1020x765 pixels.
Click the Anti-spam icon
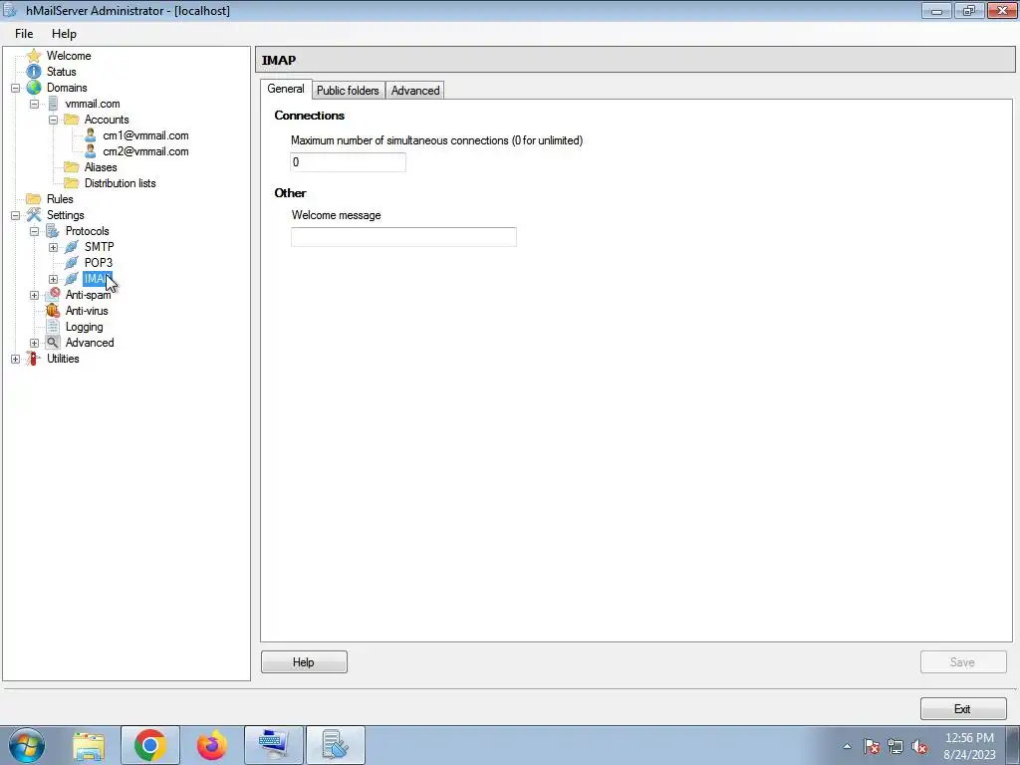click(53, 295)
